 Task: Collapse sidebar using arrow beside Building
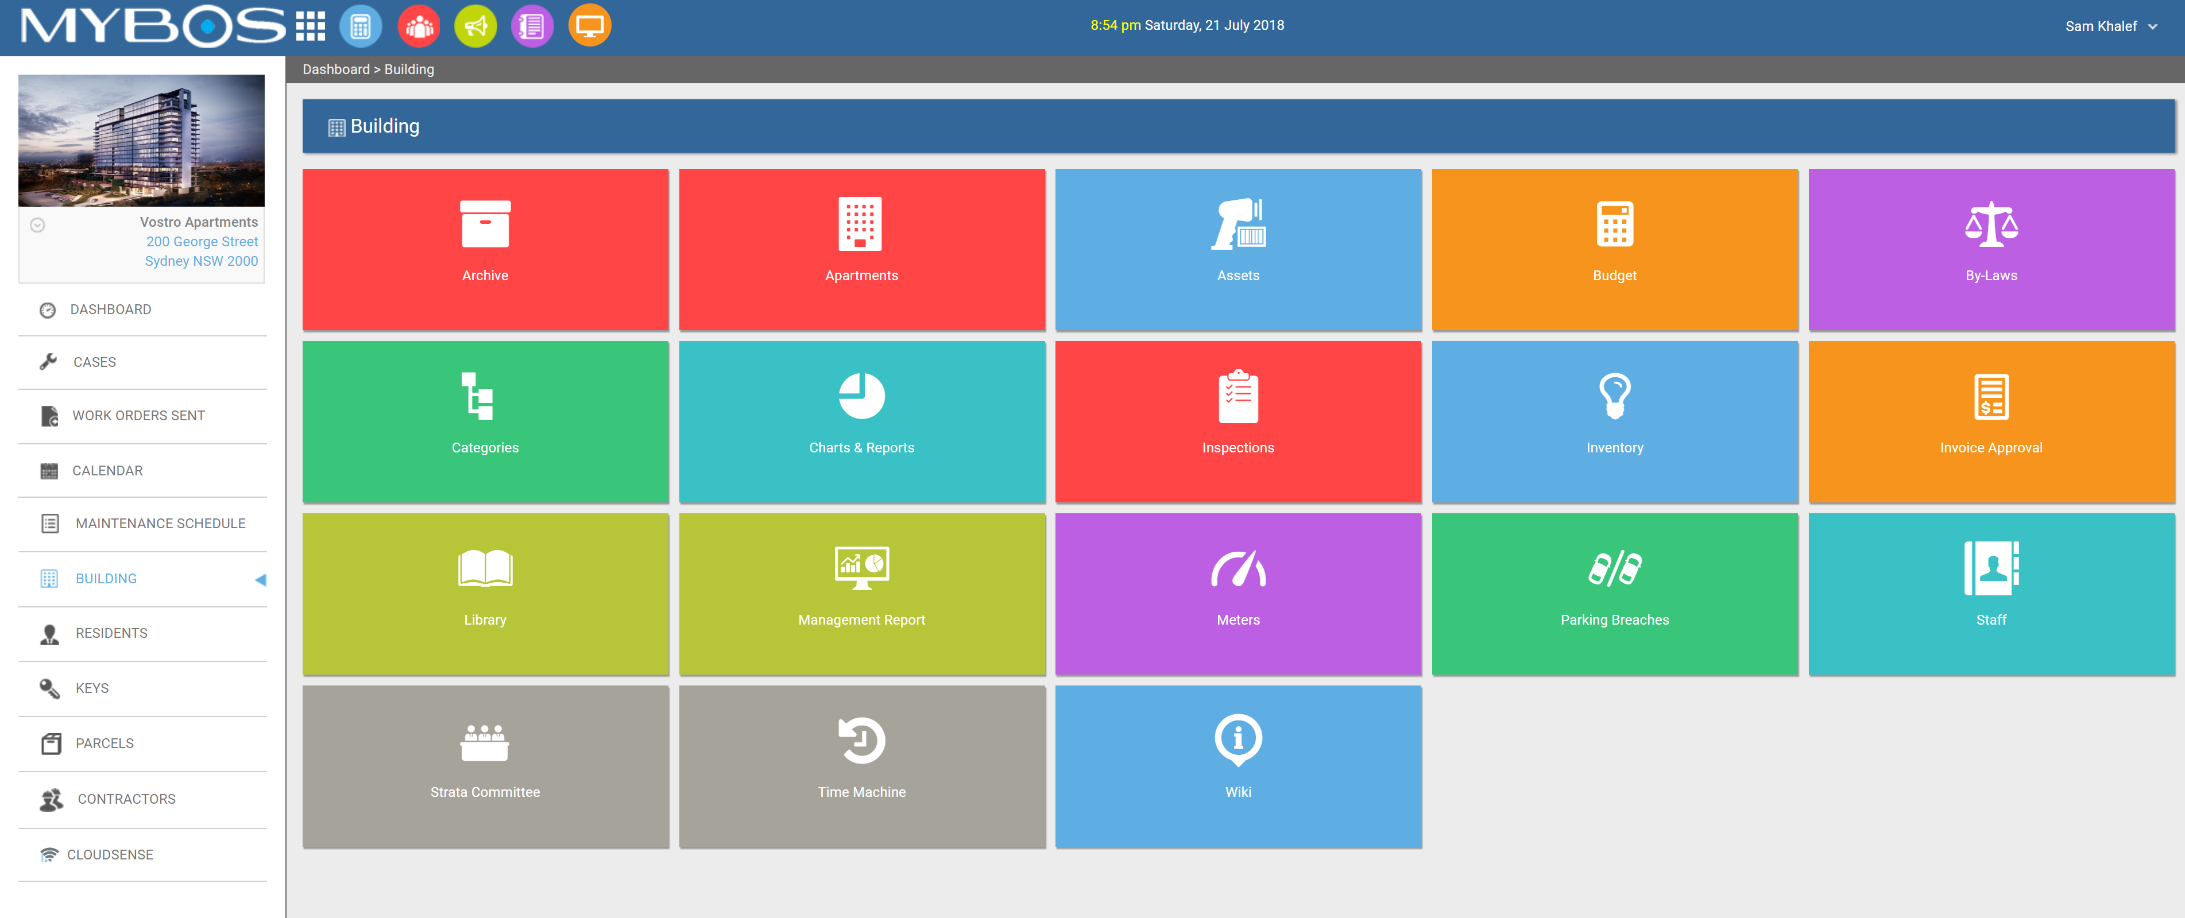(x=260, y=580)
